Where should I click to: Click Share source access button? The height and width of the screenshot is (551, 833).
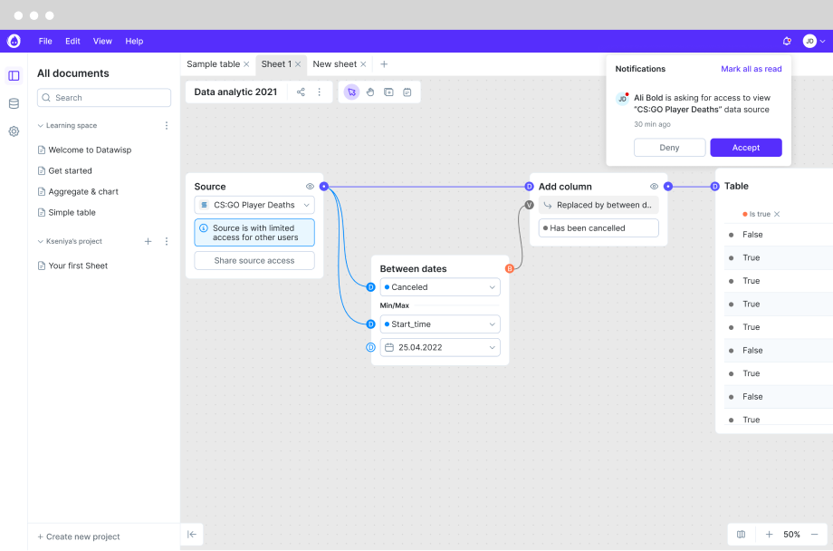pos(254,261)
